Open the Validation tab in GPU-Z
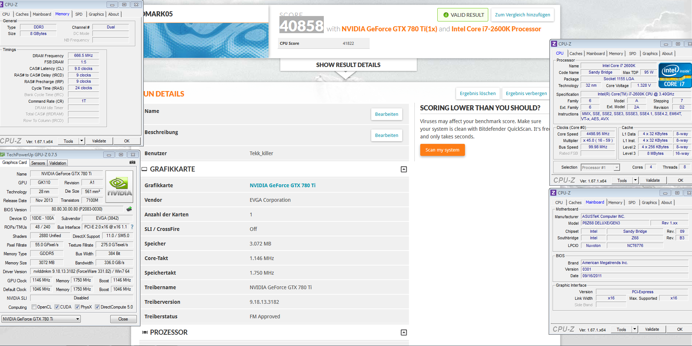Viewport: 692px width, 346px height. pyautogui.click(x=58, y=163)
